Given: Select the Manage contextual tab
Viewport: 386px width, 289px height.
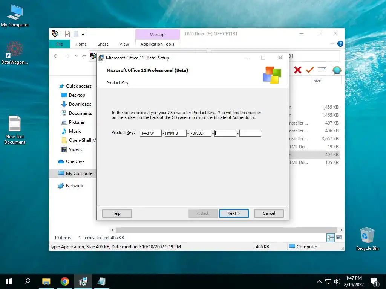Looking at the screenshot, I should [158, 35].
